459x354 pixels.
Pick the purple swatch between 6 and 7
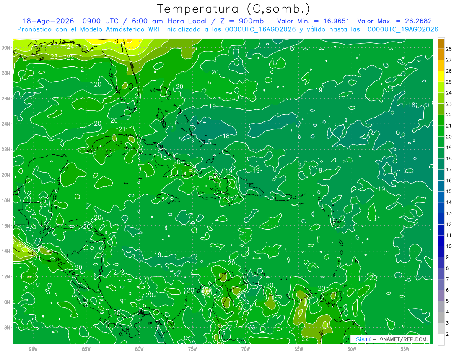click(441, 285)
